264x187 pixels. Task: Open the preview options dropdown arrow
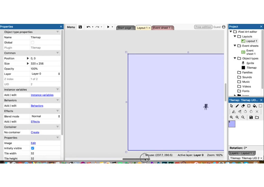tap(112, 27)
